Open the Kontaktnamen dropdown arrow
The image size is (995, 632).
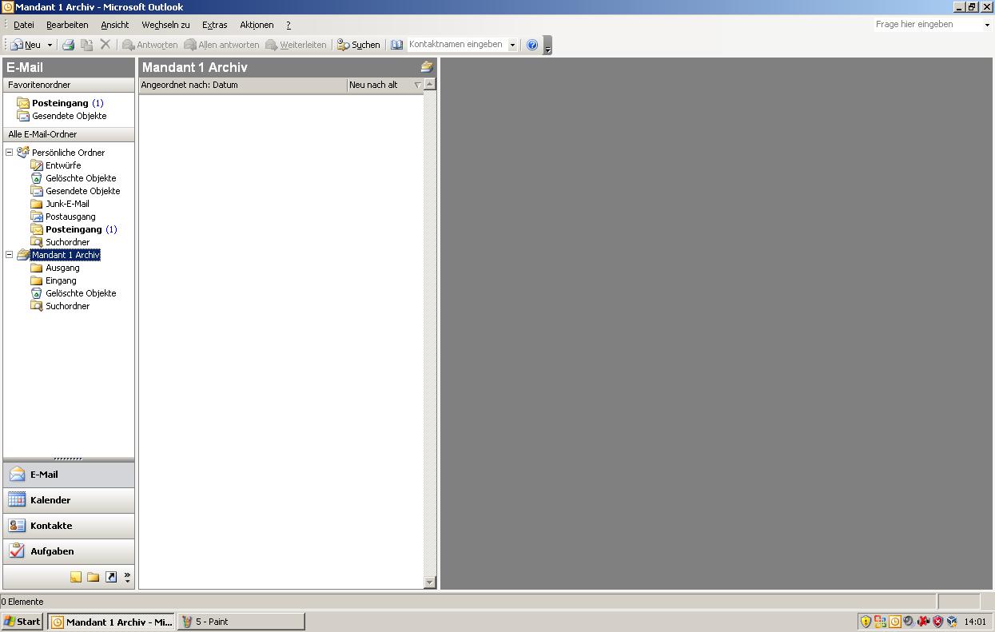pyautogui.click(x=512, y=45)
